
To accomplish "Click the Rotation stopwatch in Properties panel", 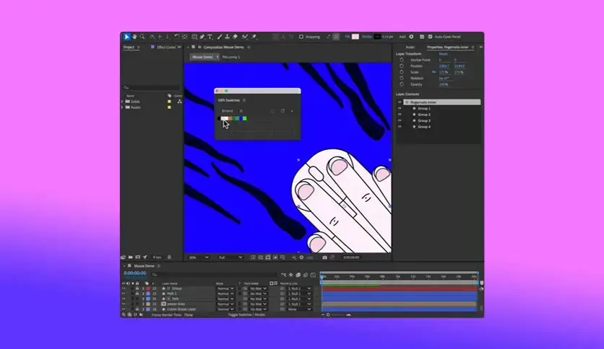I will click(402, 78).
